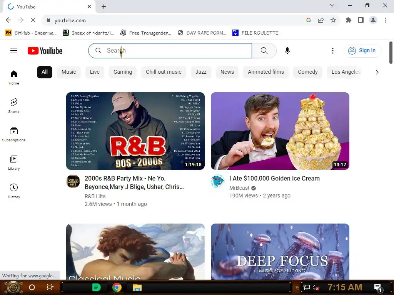Show more category chips with right arrow
The height and width of the screenshot is (295, 394).
pos(377,72)
